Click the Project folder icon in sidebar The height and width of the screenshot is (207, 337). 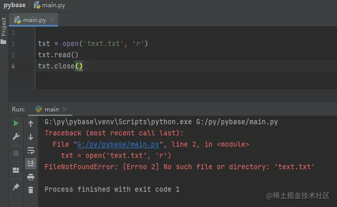point(4,41)
